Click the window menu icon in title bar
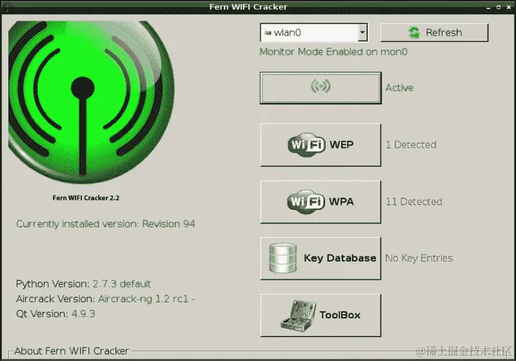This screenshot has width=516, height=361. point(7,6)
